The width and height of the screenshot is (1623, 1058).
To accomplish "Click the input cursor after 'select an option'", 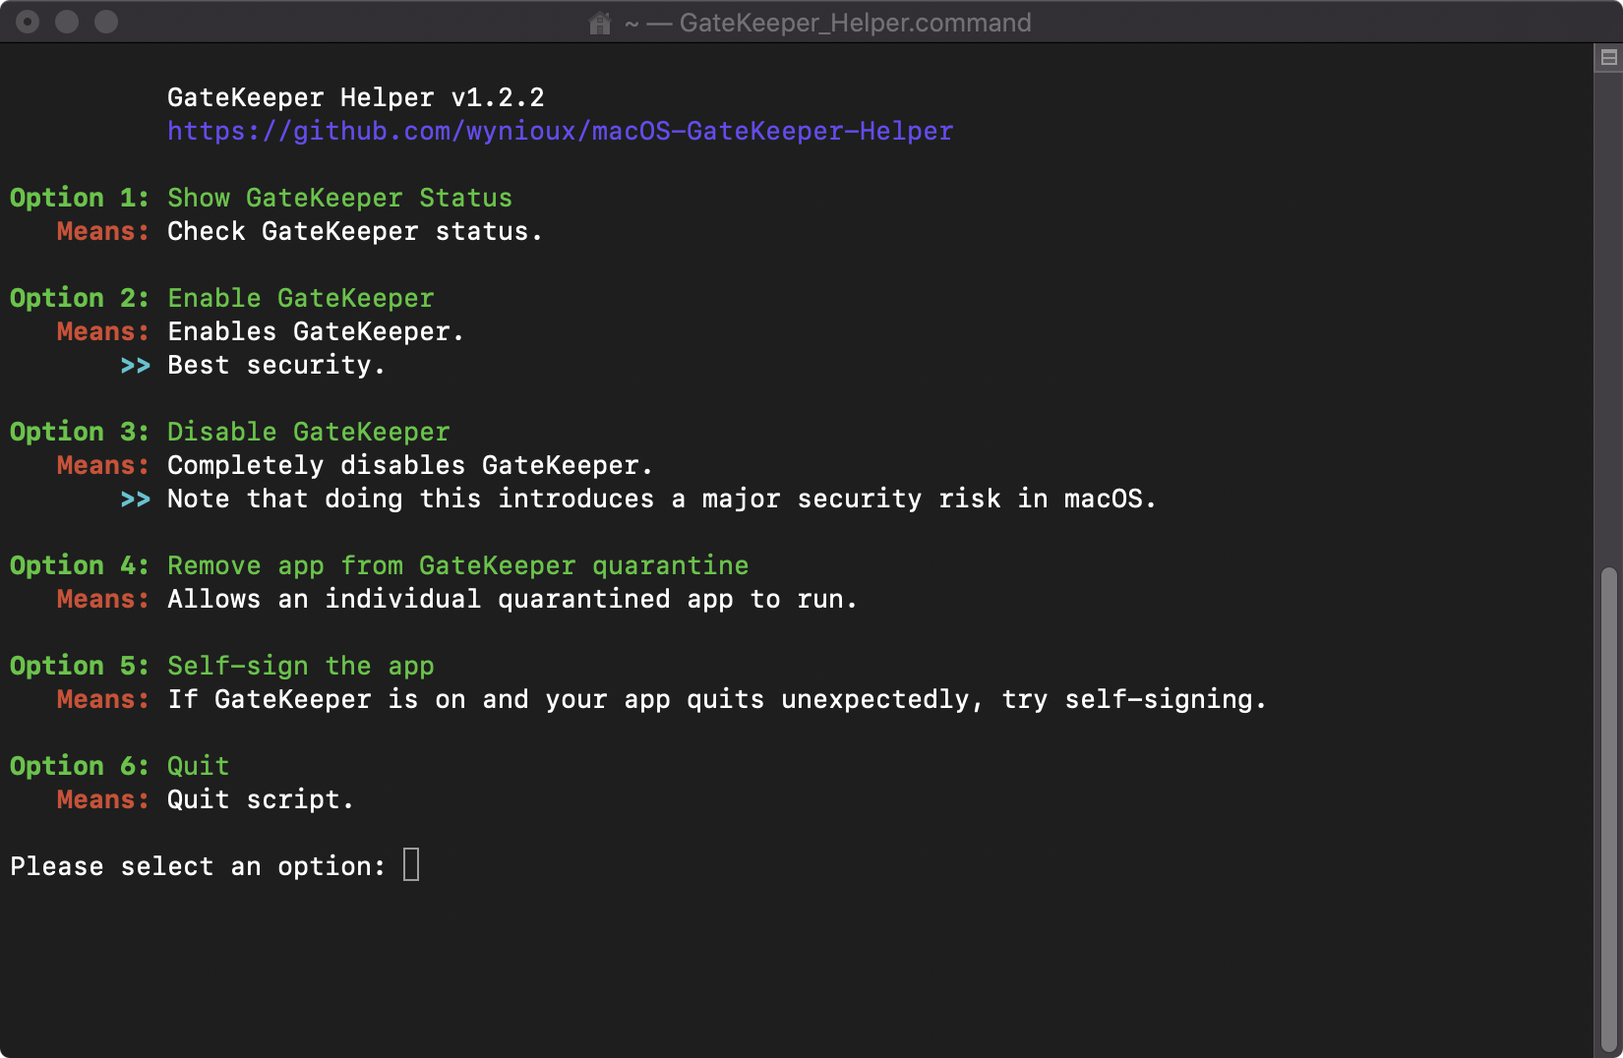I will click(x=411, y=865).
